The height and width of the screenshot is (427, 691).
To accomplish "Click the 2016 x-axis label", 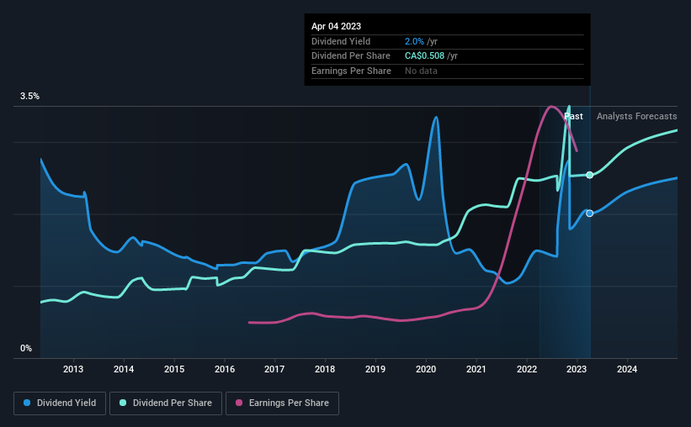I will (225, 369).
